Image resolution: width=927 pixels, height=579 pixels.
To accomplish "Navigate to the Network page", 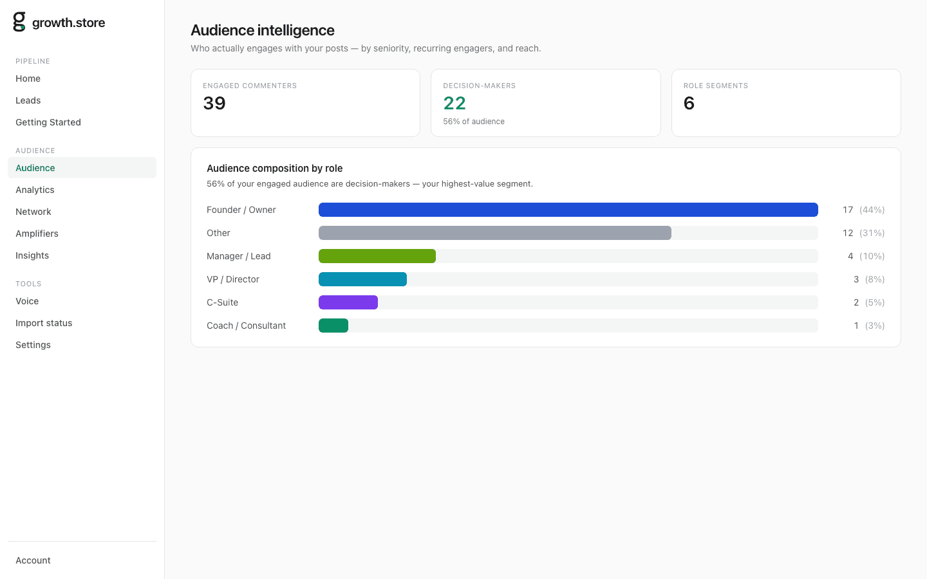I will point(82,212).
